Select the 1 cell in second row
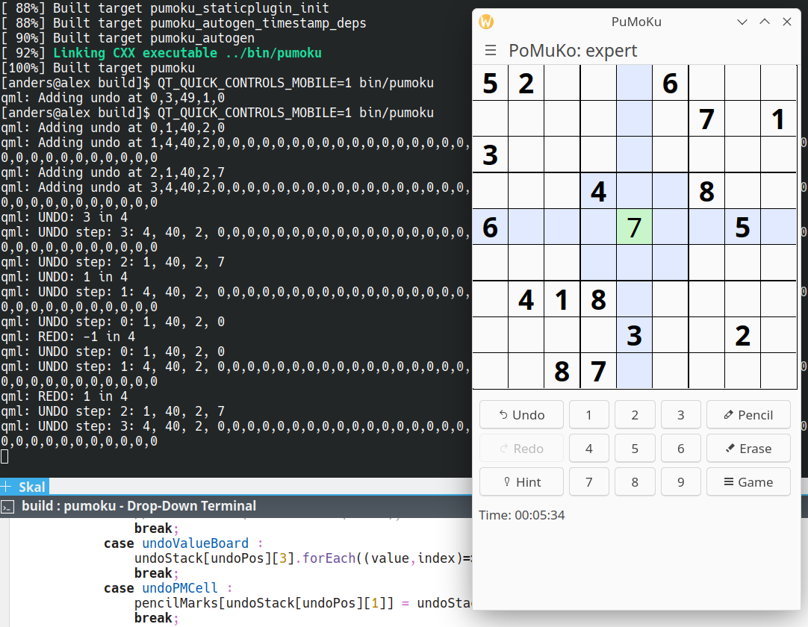 tap(779, 119)
